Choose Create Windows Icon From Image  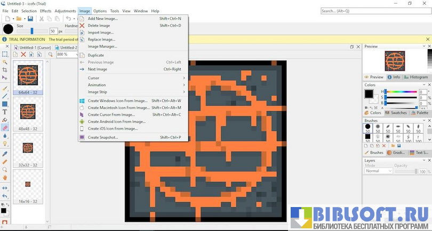point(117,101)
